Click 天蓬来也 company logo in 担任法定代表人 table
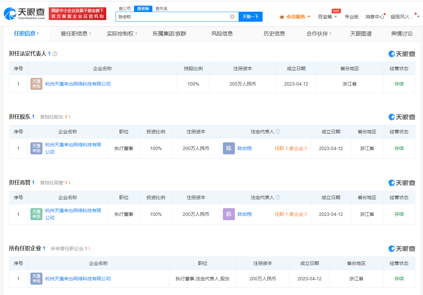 (36, 84)
